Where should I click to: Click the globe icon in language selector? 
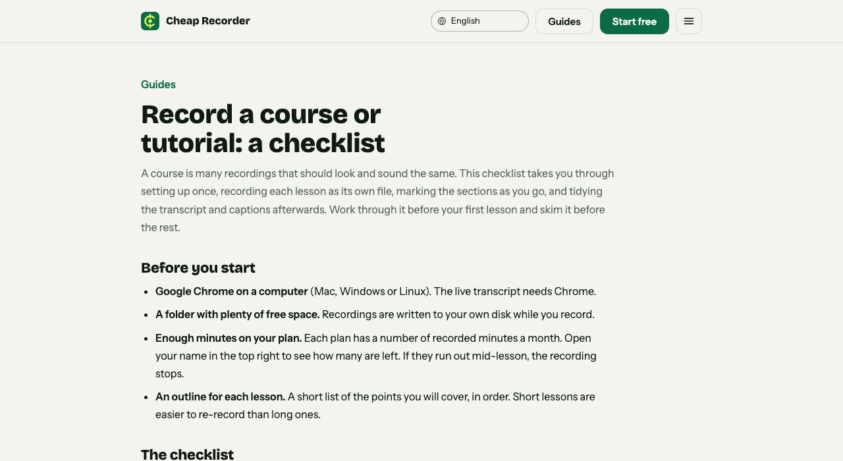tap(442, 21)
